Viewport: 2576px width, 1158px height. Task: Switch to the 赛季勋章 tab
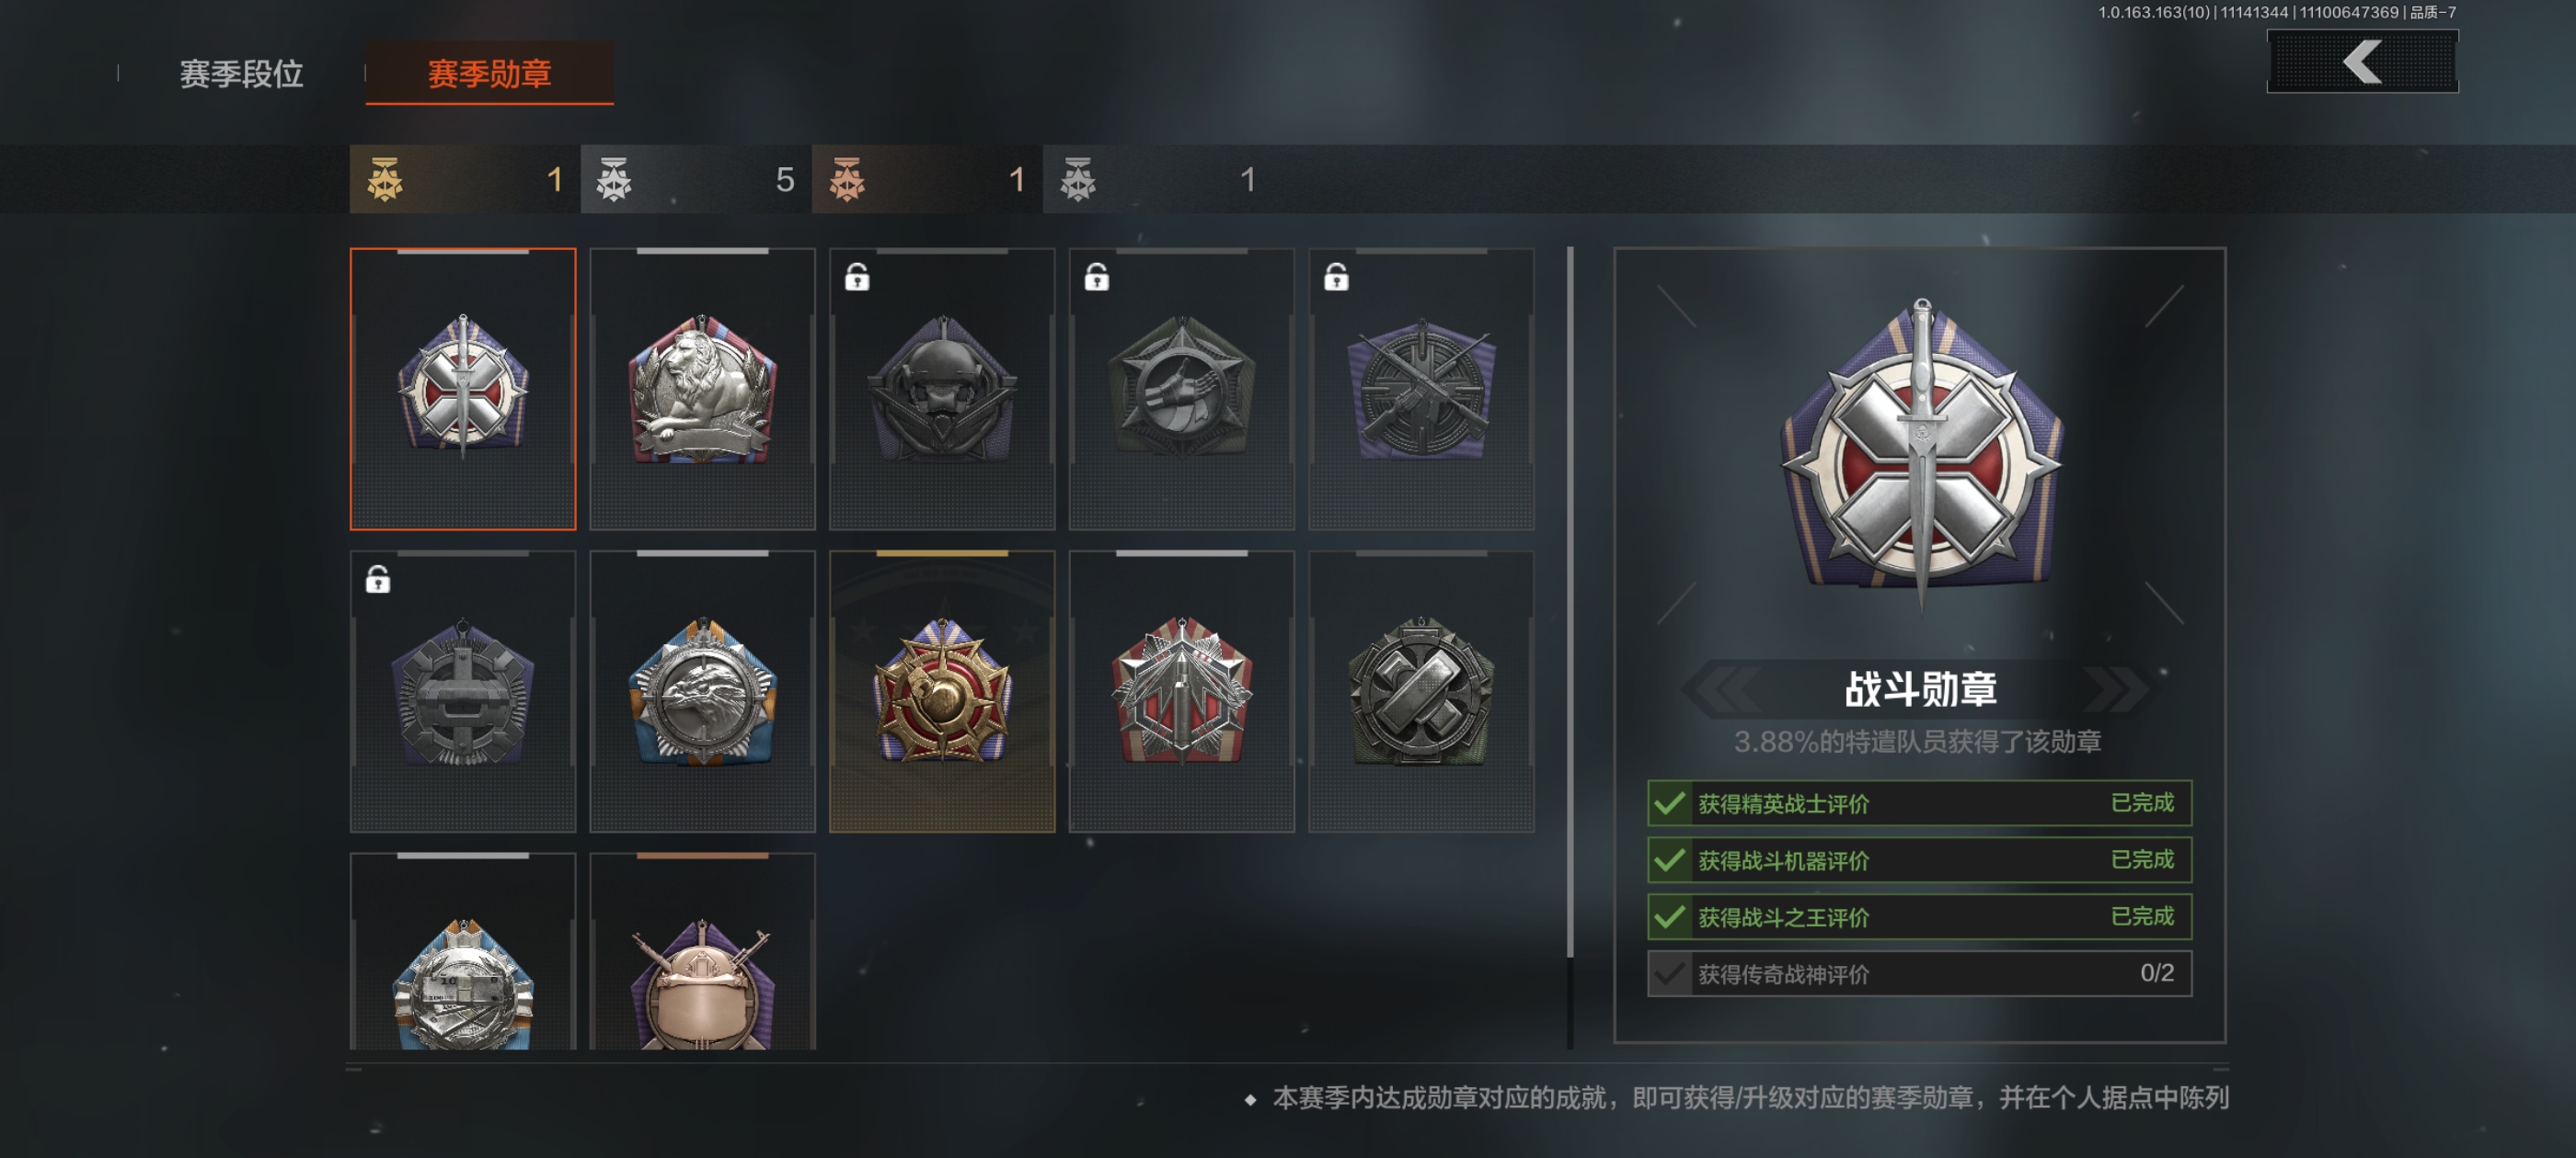point(489,73)
